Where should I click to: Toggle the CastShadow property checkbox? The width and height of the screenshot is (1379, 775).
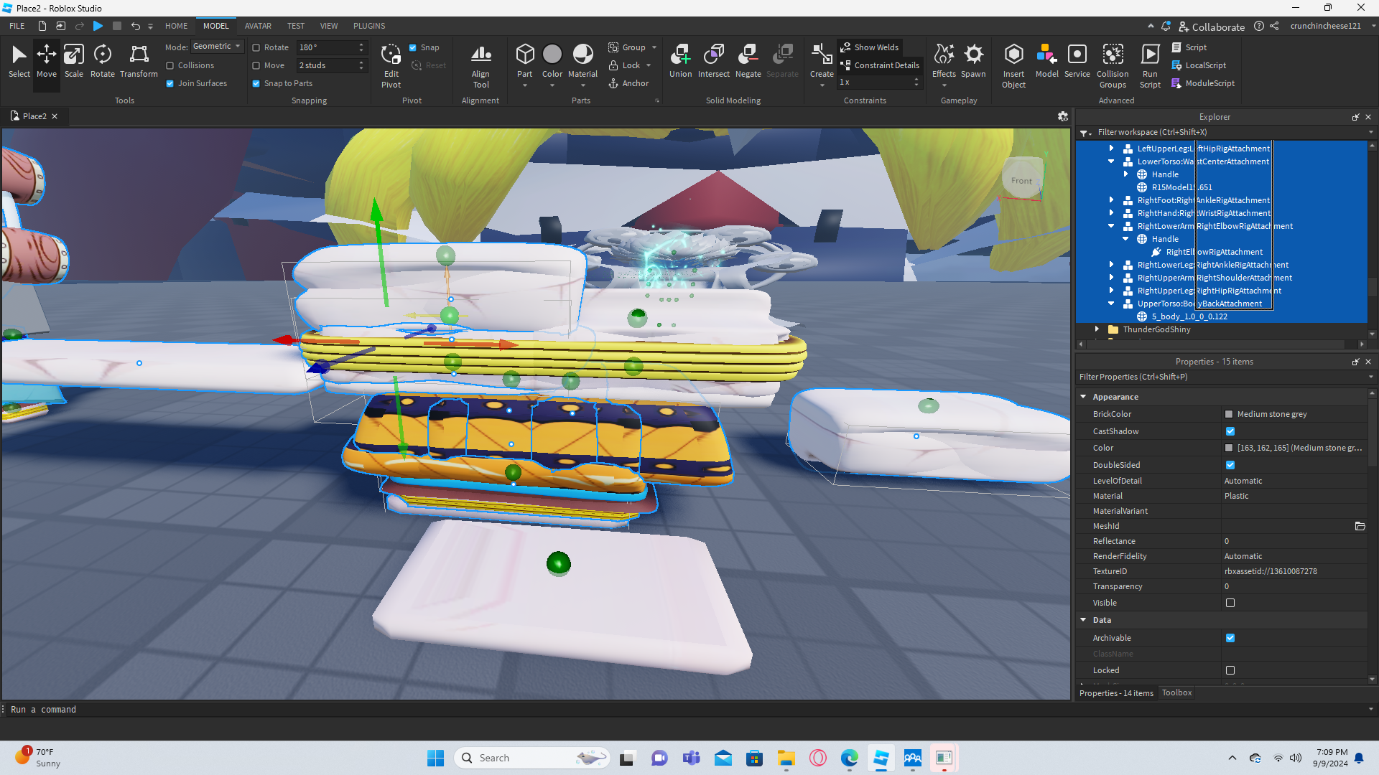click(1230, 431)
